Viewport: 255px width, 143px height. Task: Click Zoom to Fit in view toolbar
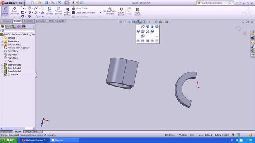click(x=120, y=22)
